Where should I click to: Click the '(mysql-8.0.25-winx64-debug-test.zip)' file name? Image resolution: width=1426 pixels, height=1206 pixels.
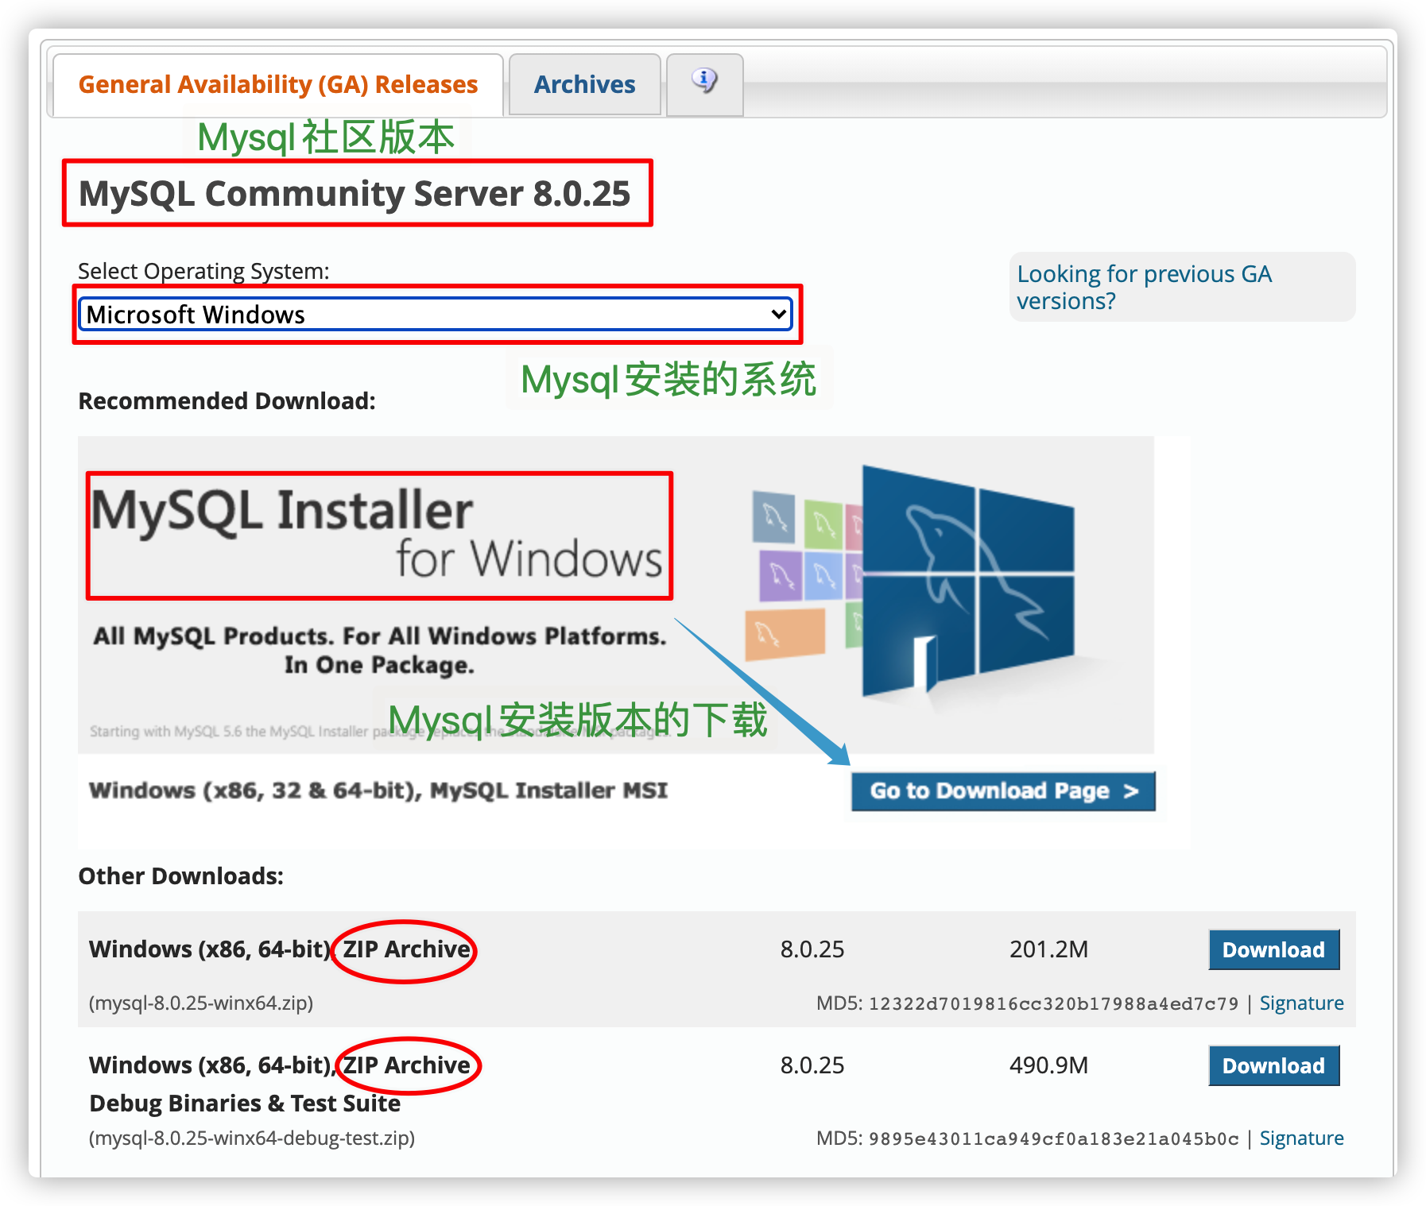click(252, 1138)
